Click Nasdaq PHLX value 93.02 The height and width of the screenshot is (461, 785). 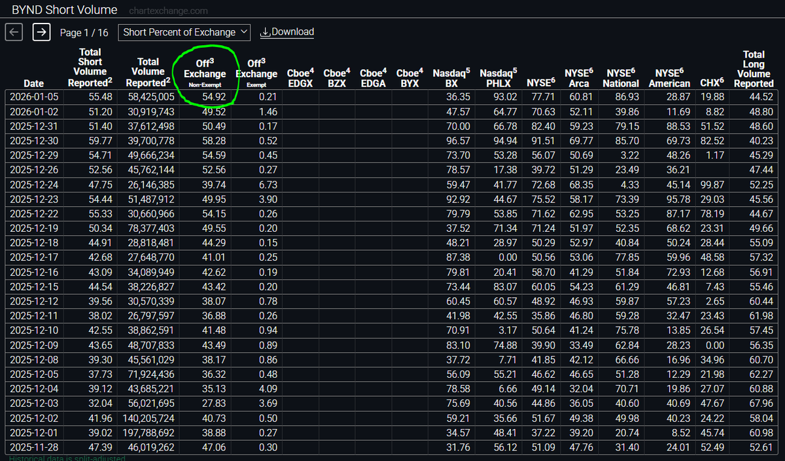[505, 97]
